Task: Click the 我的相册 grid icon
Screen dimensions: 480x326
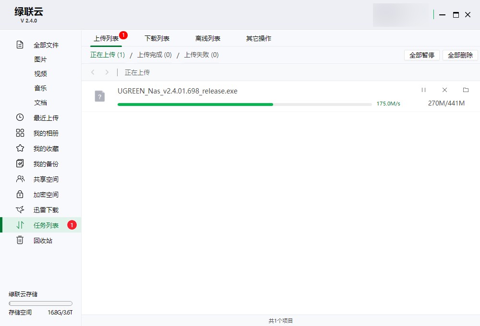Action: (x=20, y=133)
